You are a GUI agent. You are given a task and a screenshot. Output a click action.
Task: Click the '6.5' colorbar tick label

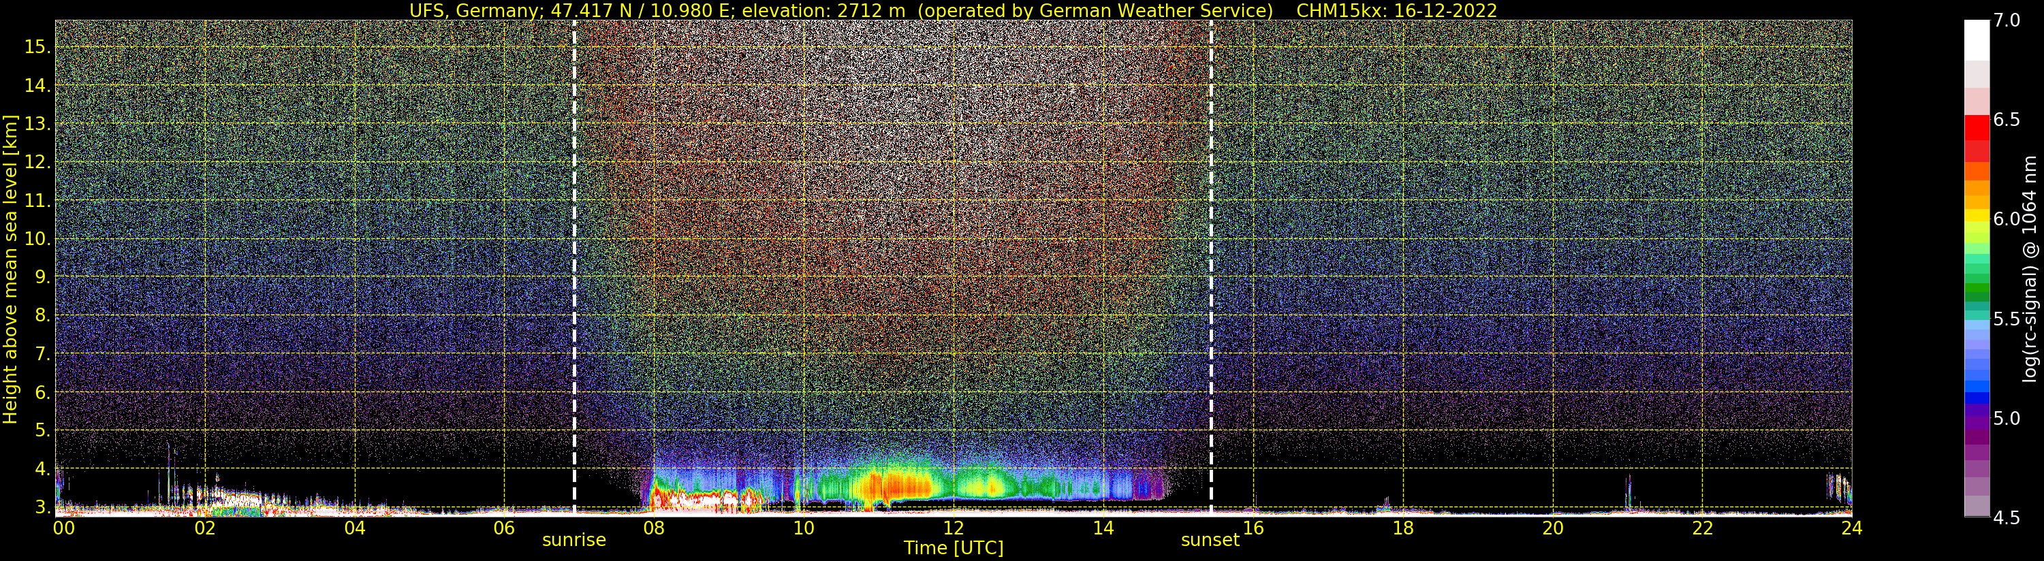2007,120
